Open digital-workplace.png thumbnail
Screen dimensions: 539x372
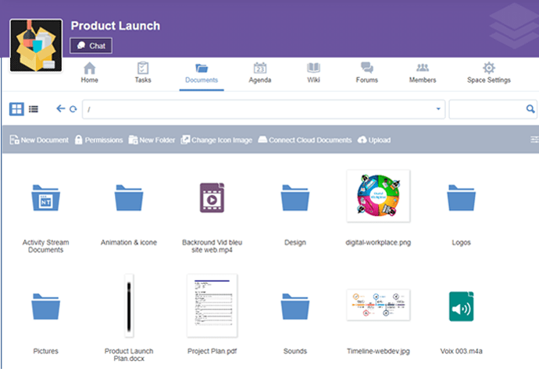click(378, 197)
